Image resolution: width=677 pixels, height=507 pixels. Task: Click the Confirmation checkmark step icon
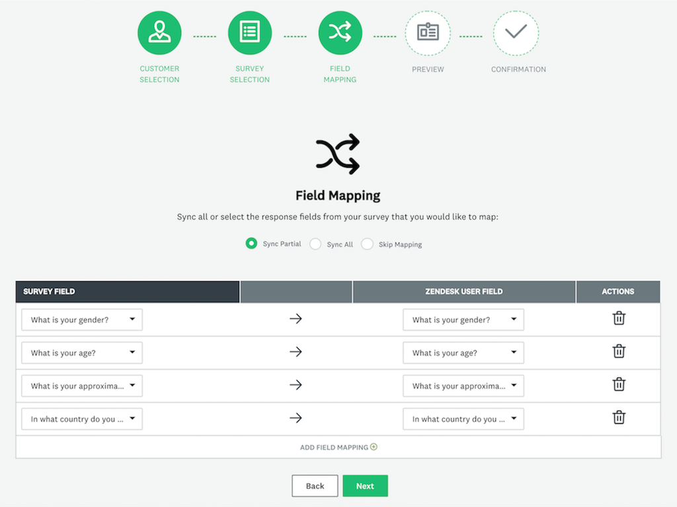tap(516, 33)
